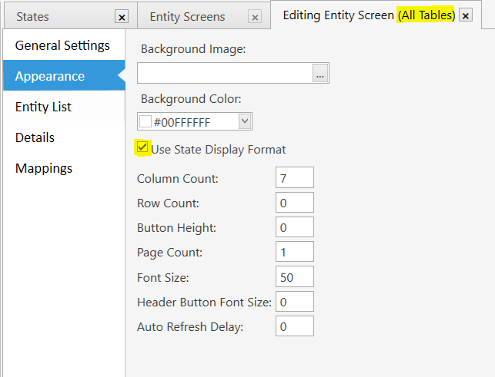
Task: Uncheck Use State Display Format
Action: pyautogui.click(x=142, y=147)
